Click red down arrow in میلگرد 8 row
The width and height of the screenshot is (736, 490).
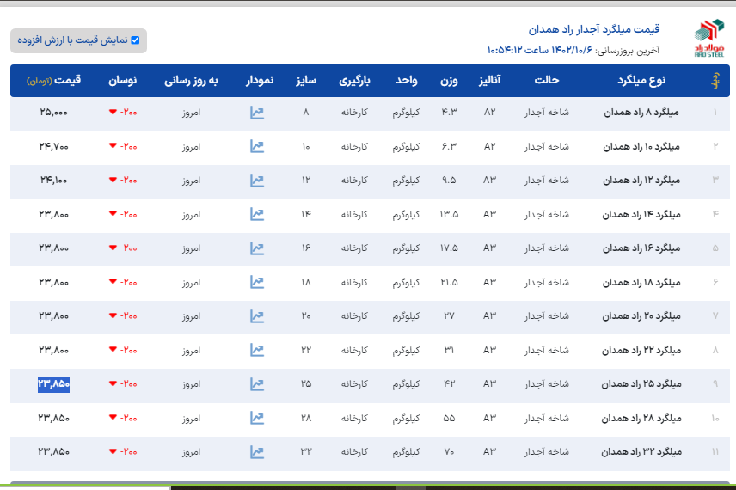point(112,113)
